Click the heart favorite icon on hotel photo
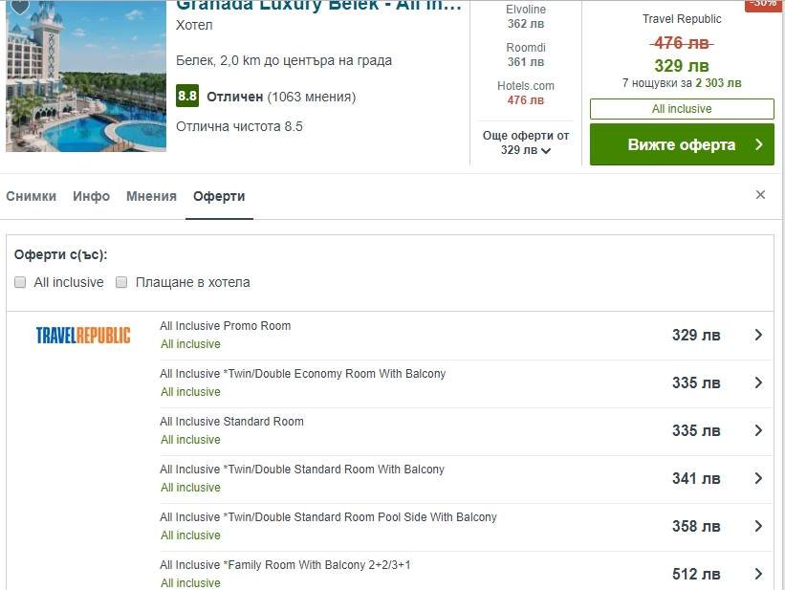 (x=19, y=7)
